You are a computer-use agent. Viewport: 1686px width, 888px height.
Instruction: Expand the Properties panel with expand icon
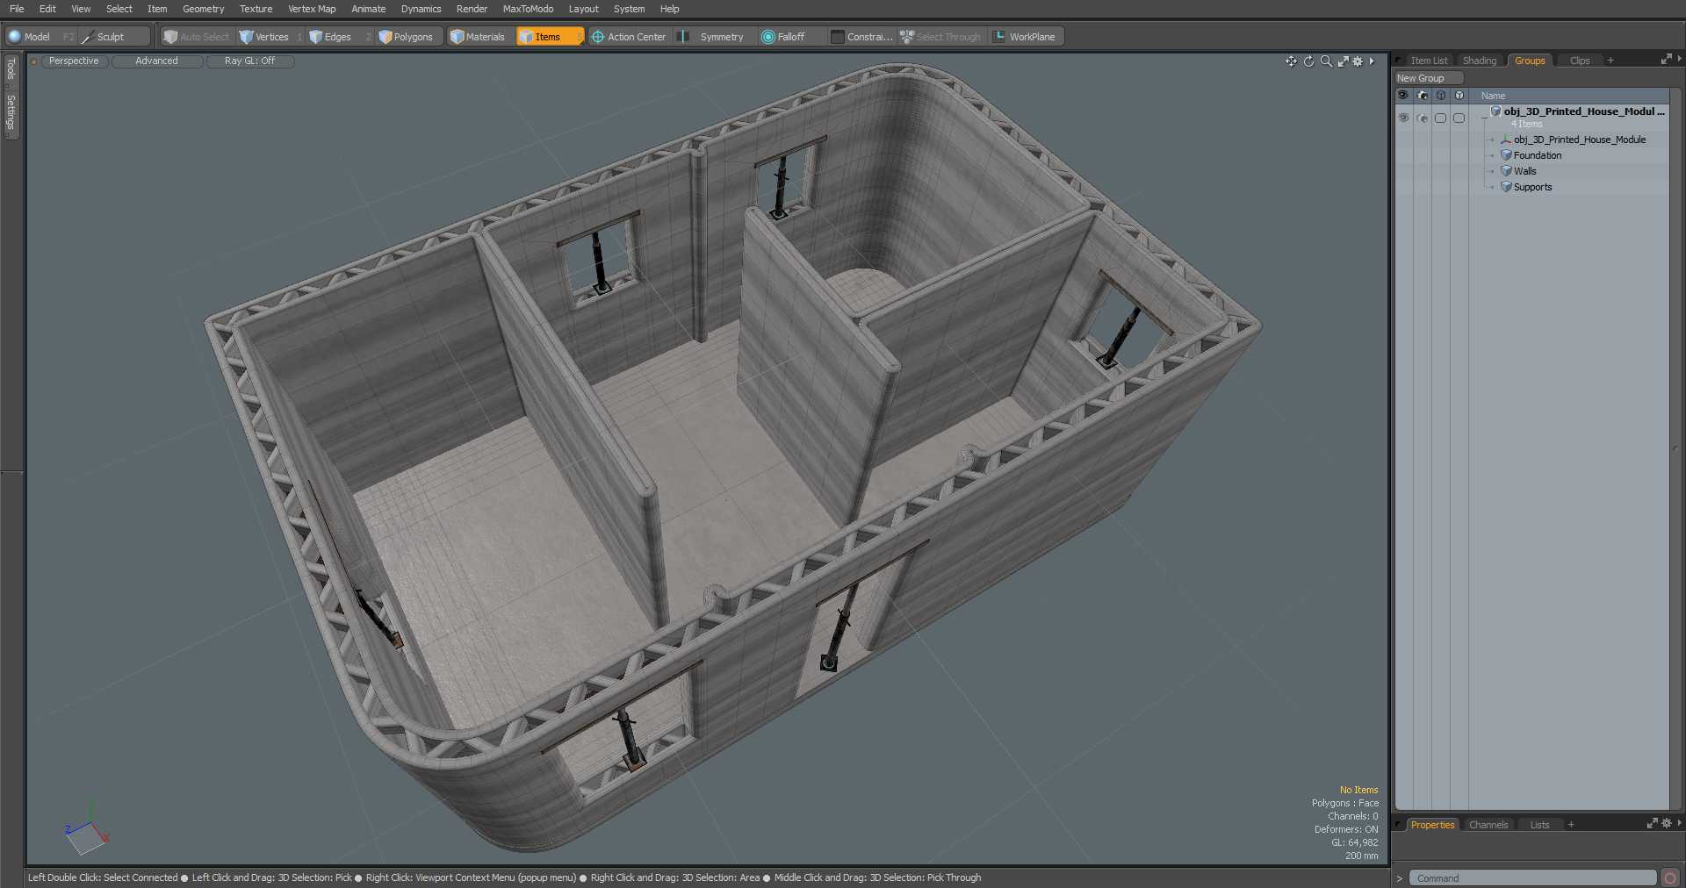pyautogui.click(x=1652, y=823)
